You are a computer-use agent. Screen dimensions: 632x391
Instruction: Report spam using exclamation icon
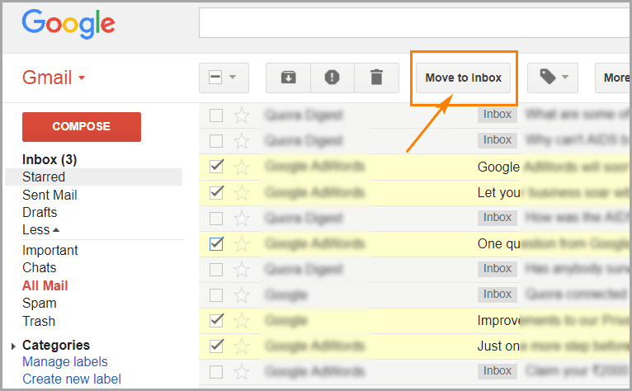(x=333, y=78)
